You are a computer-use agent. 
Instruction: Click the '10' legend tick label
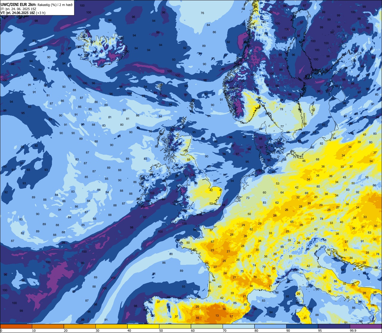[34, 331]
